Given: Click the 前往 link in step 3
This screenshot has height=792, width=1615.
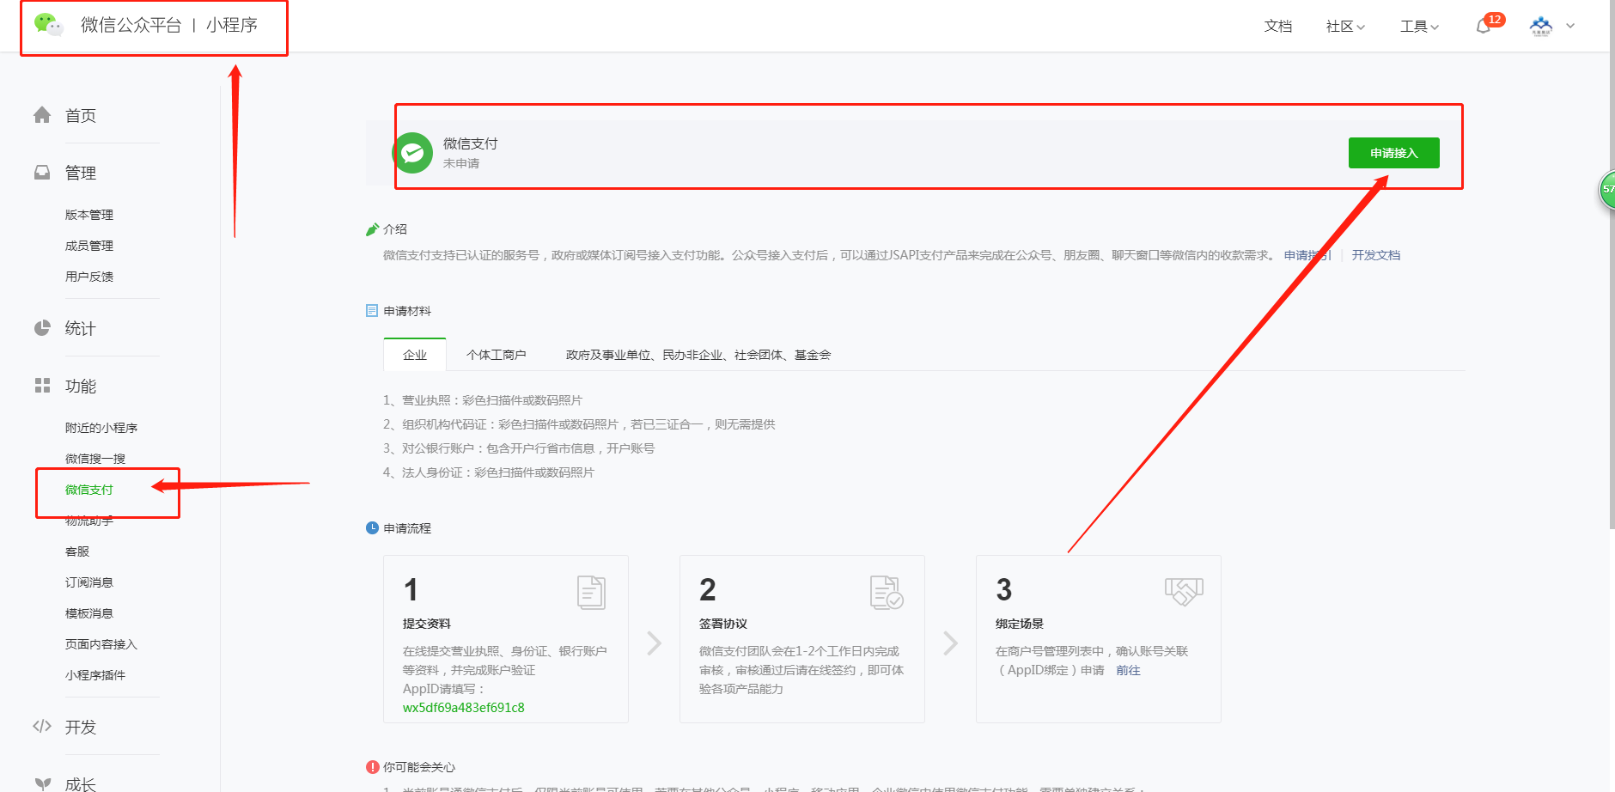Looking at the screenshot, I should click(x=1129, y=670).
